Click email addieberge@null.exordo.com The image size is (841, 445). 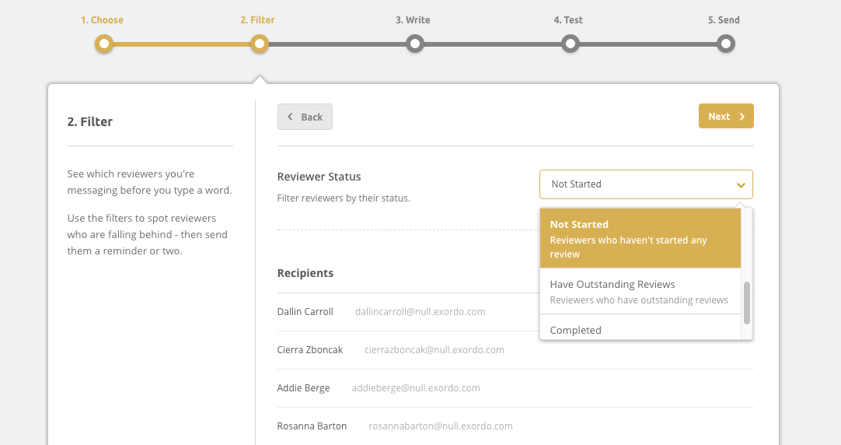pos(416,388)
